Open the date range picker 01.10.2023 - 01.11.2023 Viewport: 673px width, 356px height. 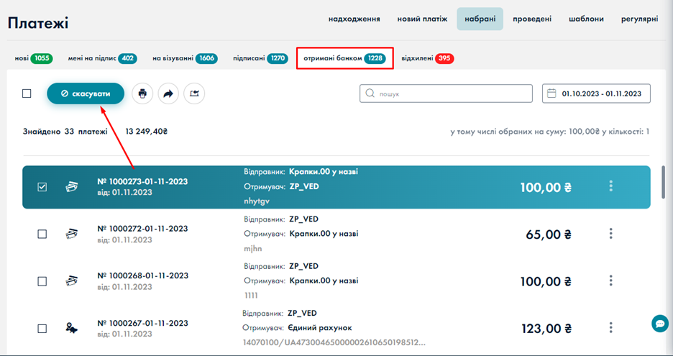point(596,93)
